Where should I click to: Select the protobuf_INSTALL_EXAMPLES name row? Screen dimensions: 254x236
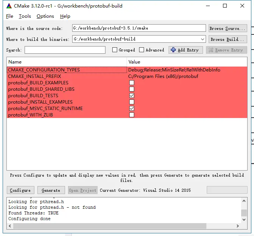tap(67, 102)
